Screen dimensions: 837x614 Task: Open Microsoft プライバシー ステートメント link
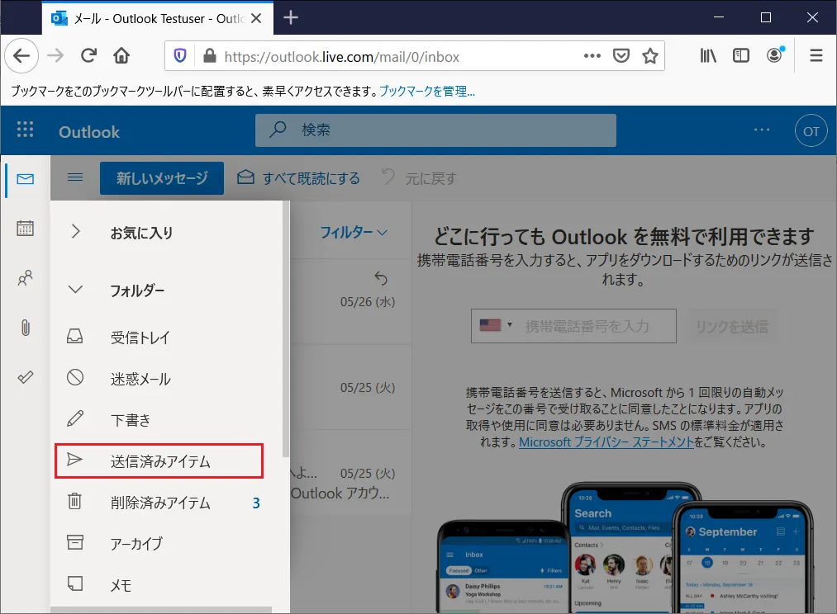point(606,442)
